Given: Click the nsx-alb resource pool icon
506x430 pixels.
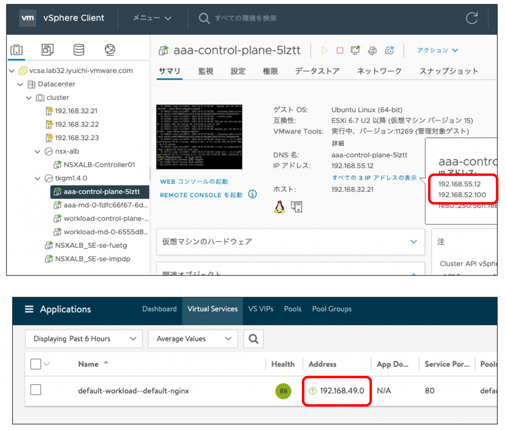Looking at the screenshot, I should pos(48,151).
